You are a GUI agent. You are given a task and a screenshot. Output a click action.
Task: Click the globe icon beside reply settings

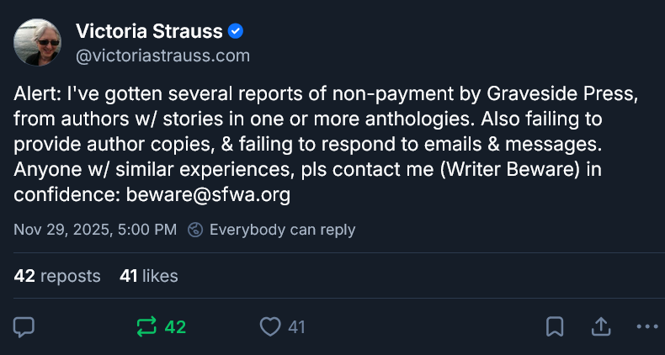coord(195,230)
